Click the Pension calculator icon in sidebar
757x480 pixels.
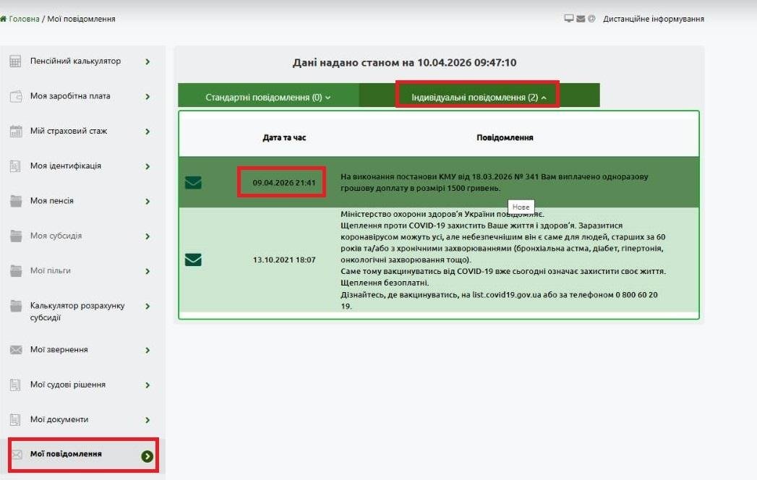coord(15,62)
